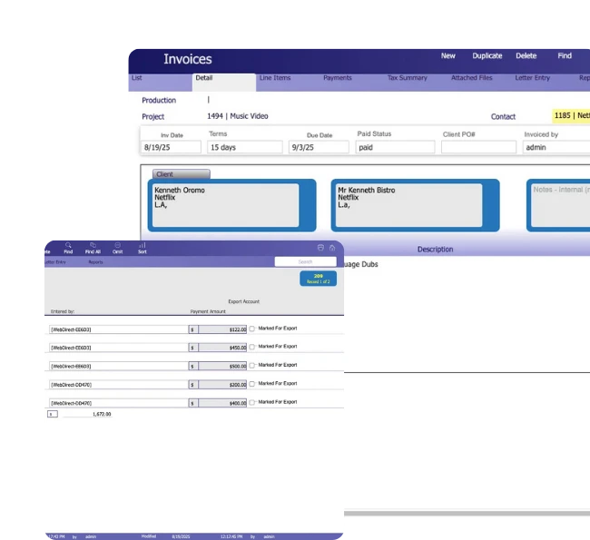Click the Search box in payments window
590x540 pixels.
click(x=306, y=261)
